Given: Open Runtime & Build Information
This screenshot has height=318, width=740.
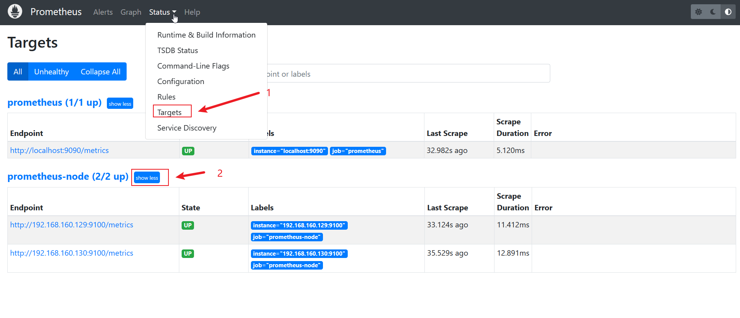Looking at the screenshot, I should 206,35.
